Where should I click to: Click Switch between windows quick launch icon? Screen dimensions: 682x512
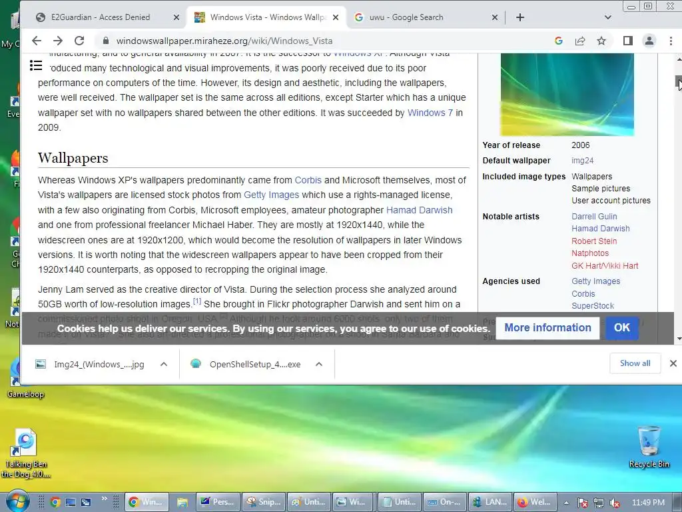pos(86,502)
